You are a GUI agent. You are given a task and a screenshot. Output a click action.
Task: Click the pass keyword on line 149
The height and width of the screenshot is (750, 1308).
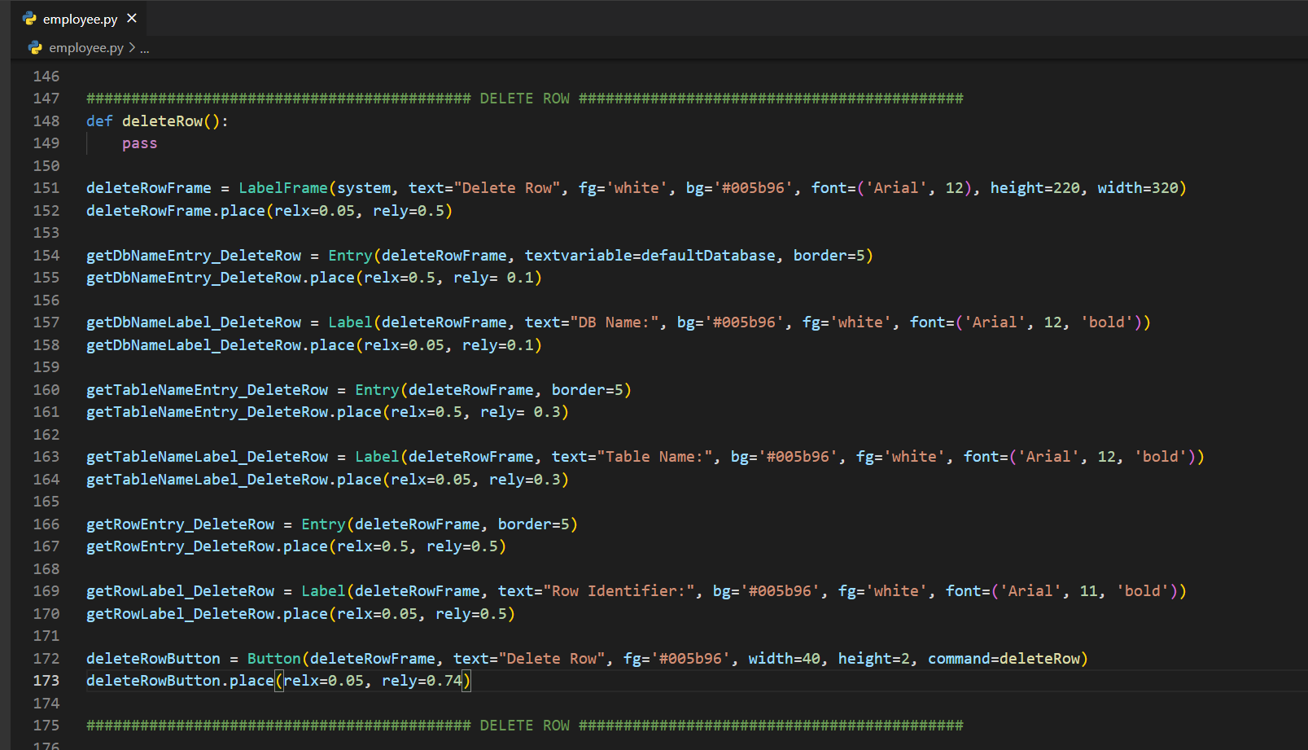pyautogui.click(x=139, y=143)
